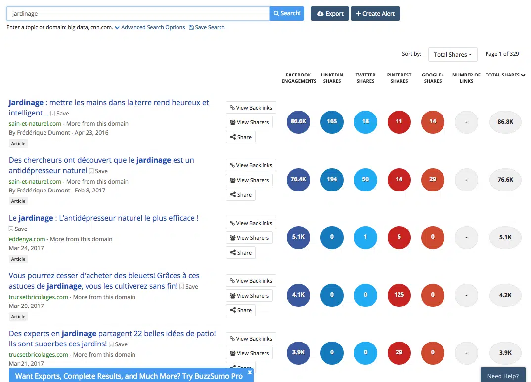Screen dimensions: 531x382
Task: Click the Create Alert button
Action: click(x=375, y=14)
